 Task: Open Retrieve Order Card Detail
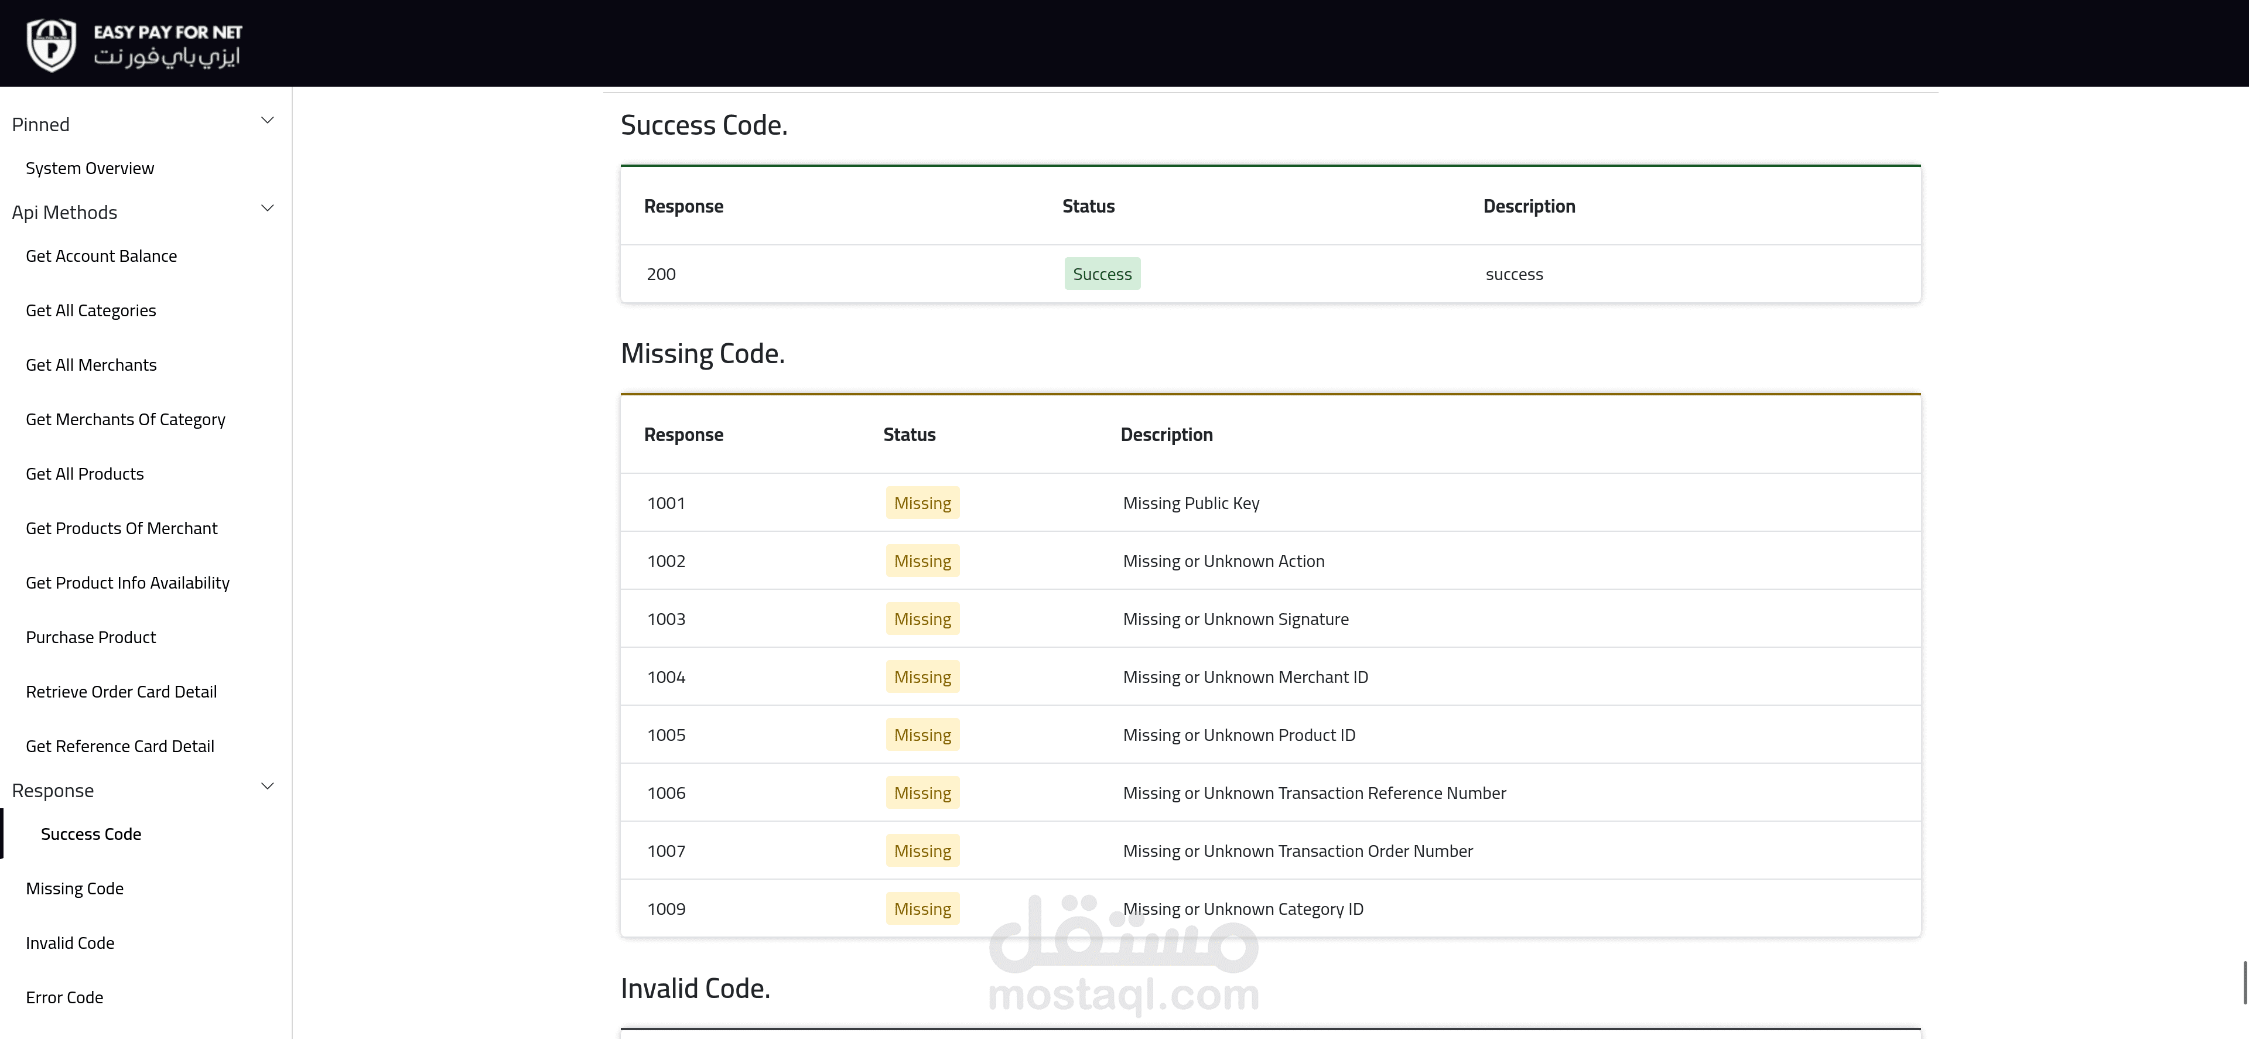pos(121,692)
